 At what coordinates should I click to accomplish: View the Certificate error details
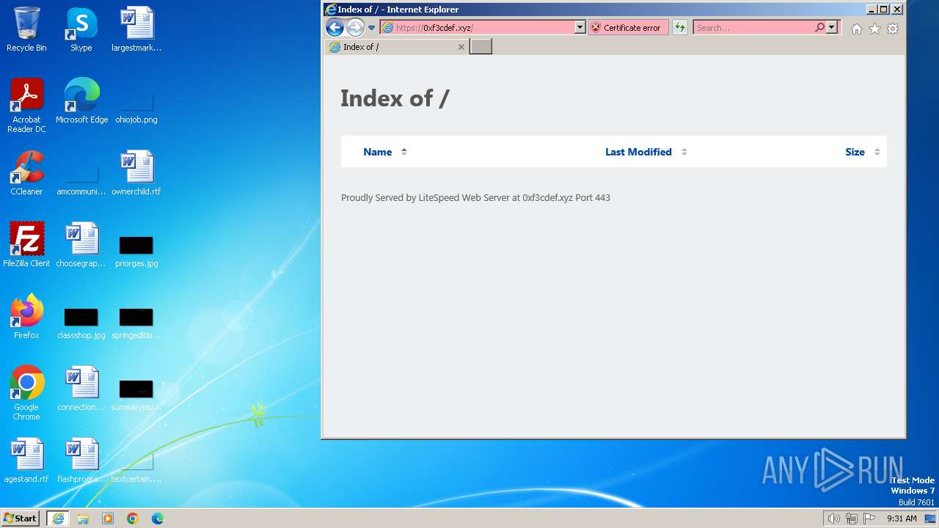pos(628,28)
